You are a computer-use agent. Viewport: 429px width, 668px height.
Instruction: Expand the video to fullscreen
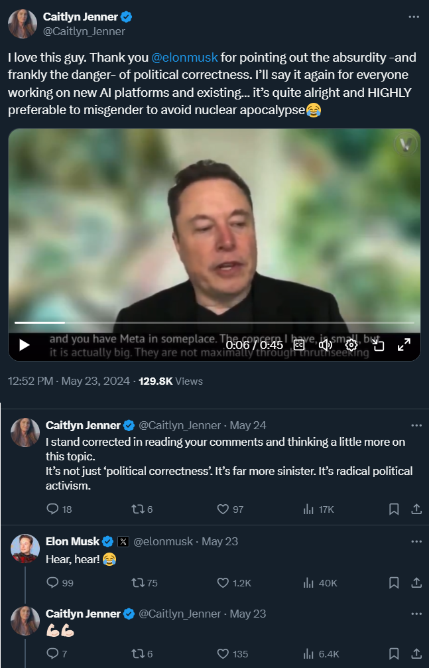pyautogui.click(x=403, y=345)
